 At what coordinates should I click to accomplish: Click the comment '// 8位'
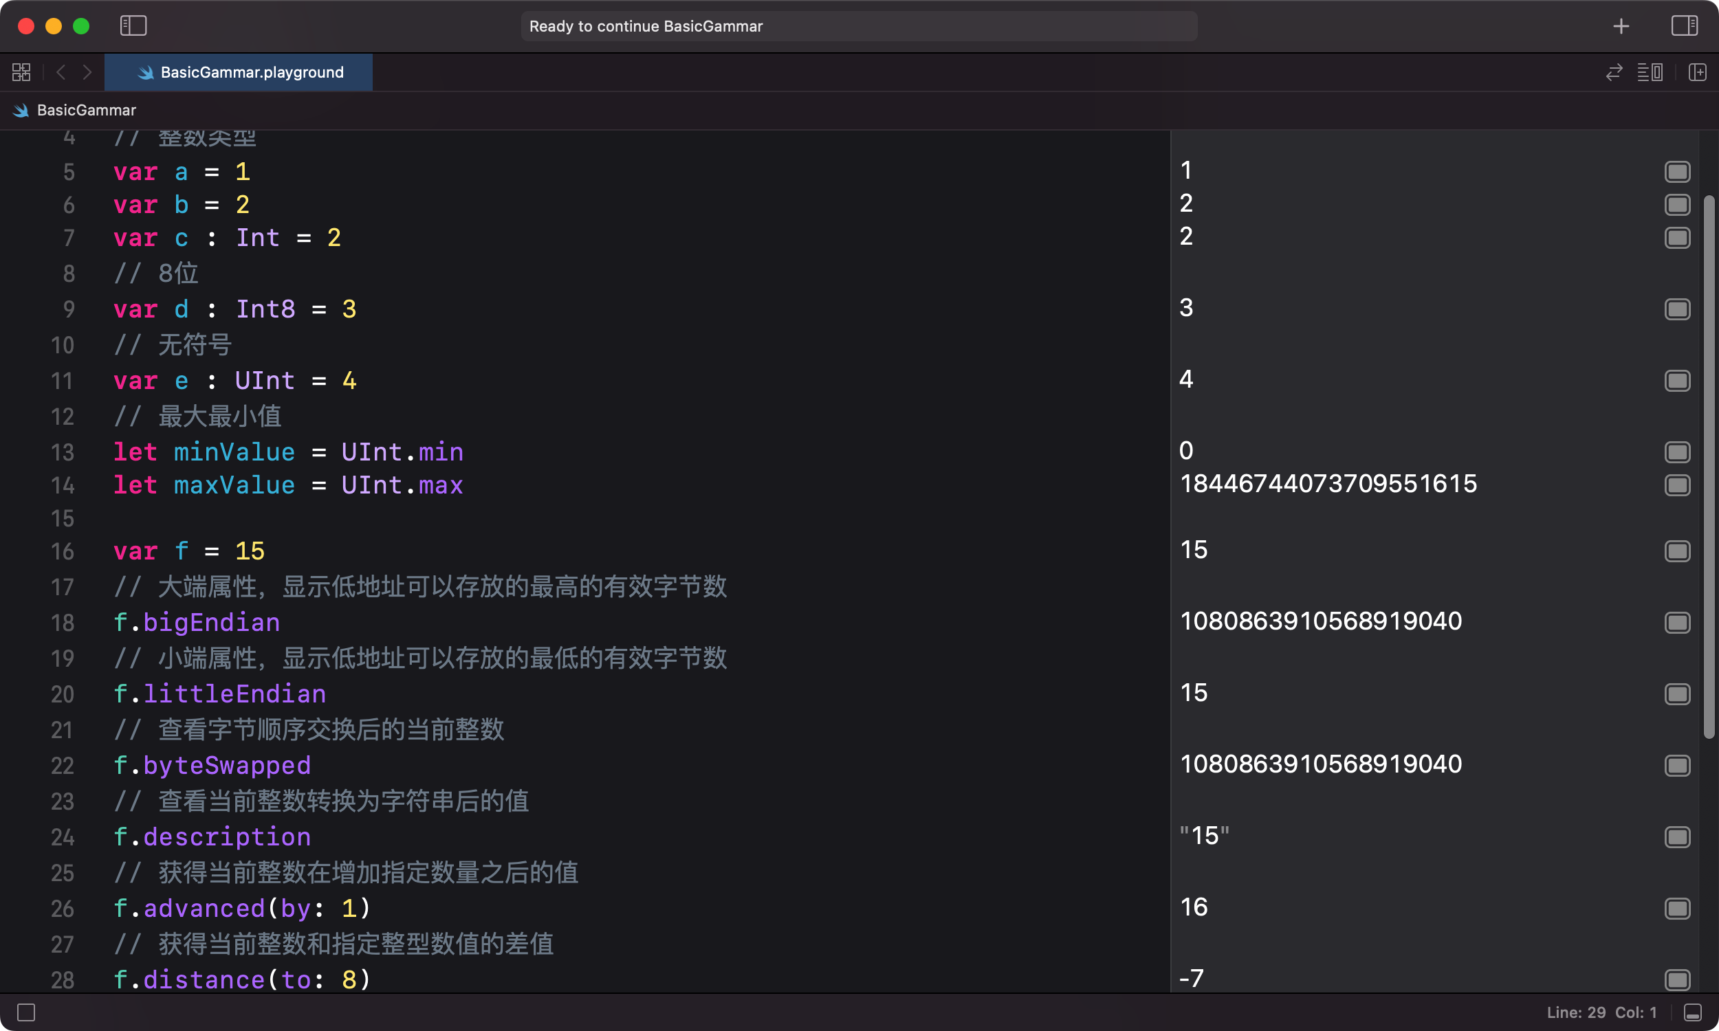pyautogui.click(x=156, y=274)
